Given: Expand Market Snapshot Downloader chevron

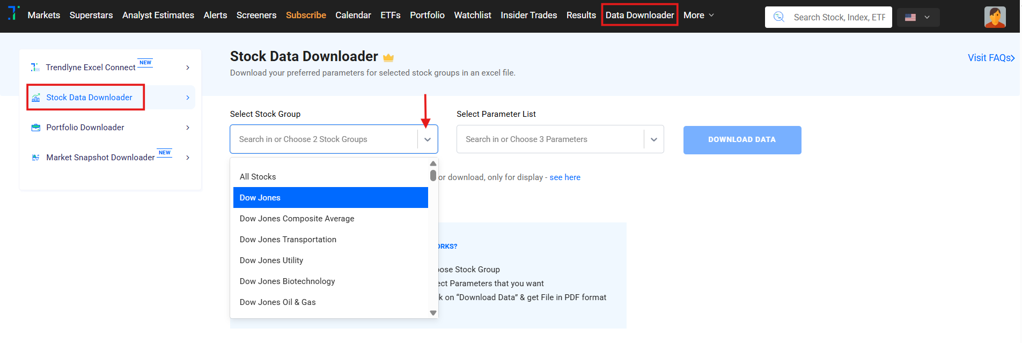Looking at the screenshot, I should pos(188,158).
